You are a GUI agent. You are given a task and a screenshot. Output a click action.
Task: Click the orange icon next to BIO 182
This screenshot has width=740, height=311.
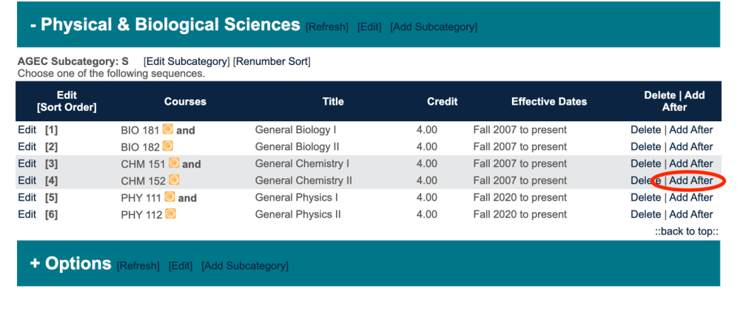pos(168,146)
